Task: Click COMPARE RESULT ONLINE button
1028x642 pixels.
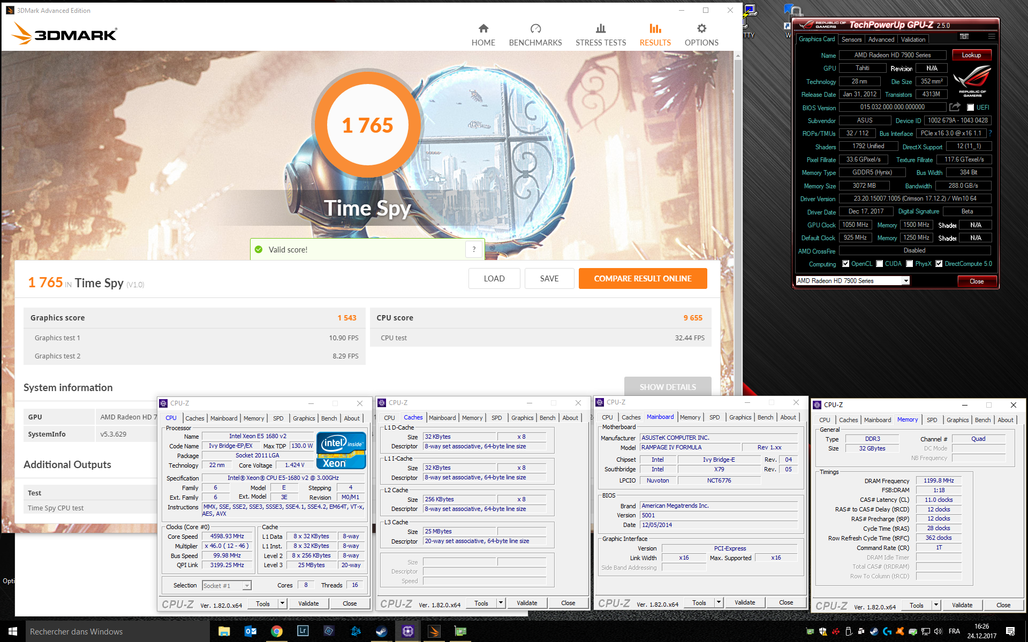Action: [642, 278]
